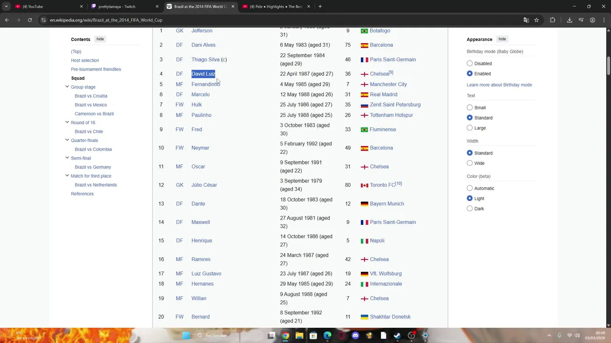Open the media controls icon in toolbar
The width and height of the screenshot is (611, 343).
[581, 20]
